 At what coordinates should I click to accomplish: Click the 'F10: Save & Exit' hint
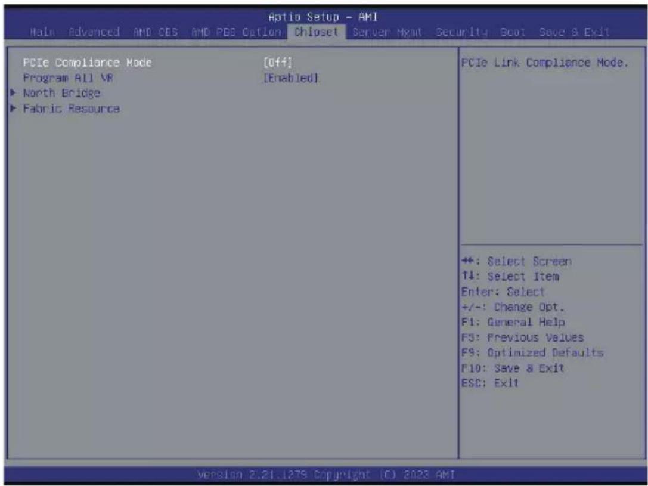click(513, 368)
